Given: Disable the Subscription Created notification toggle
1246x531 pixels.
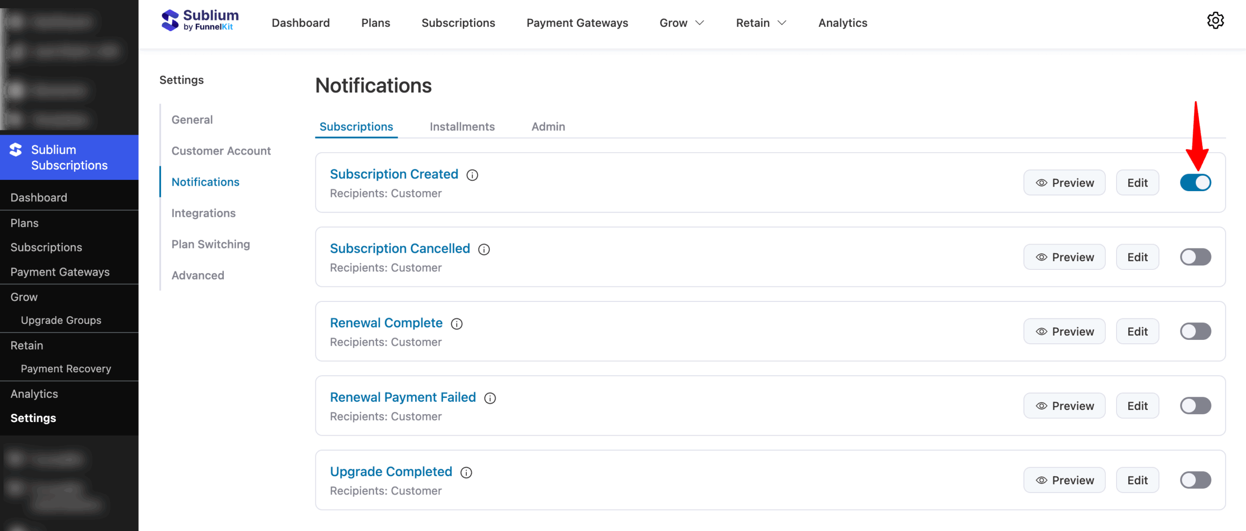Looking at the screenshot, I should point(1195,183).
